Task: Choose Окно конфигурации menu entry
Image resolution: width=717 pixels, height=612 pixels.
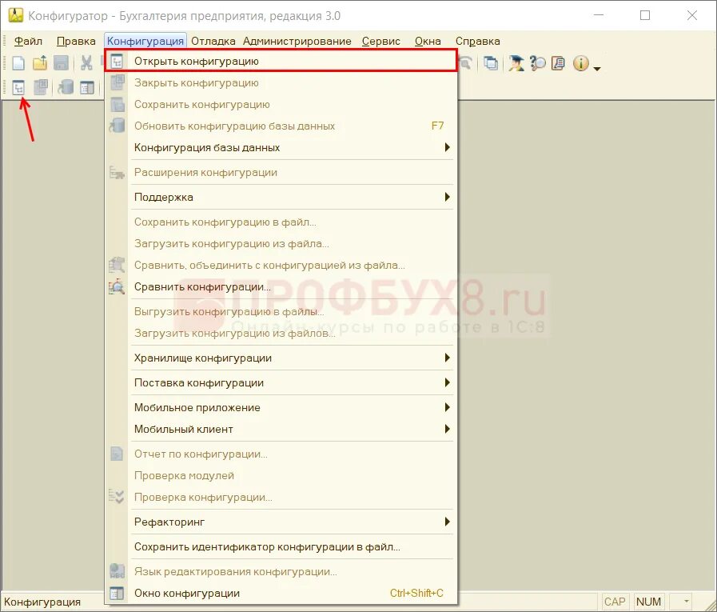Action: 281,594
